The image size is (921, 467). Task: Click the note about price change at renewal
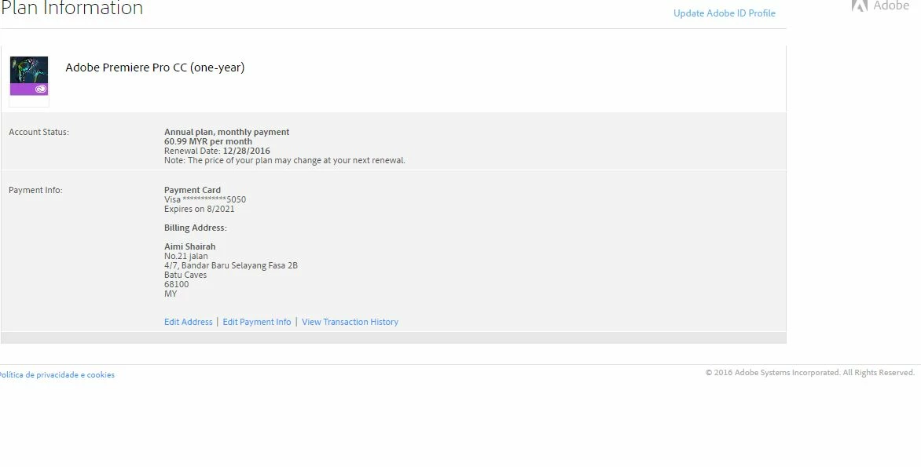[285, 160]
